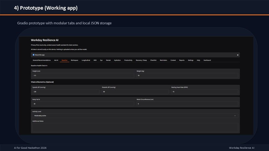The width and height of the screenshot is (269, 151).
Task: Open the Context tab
Action: pos(173,60)
